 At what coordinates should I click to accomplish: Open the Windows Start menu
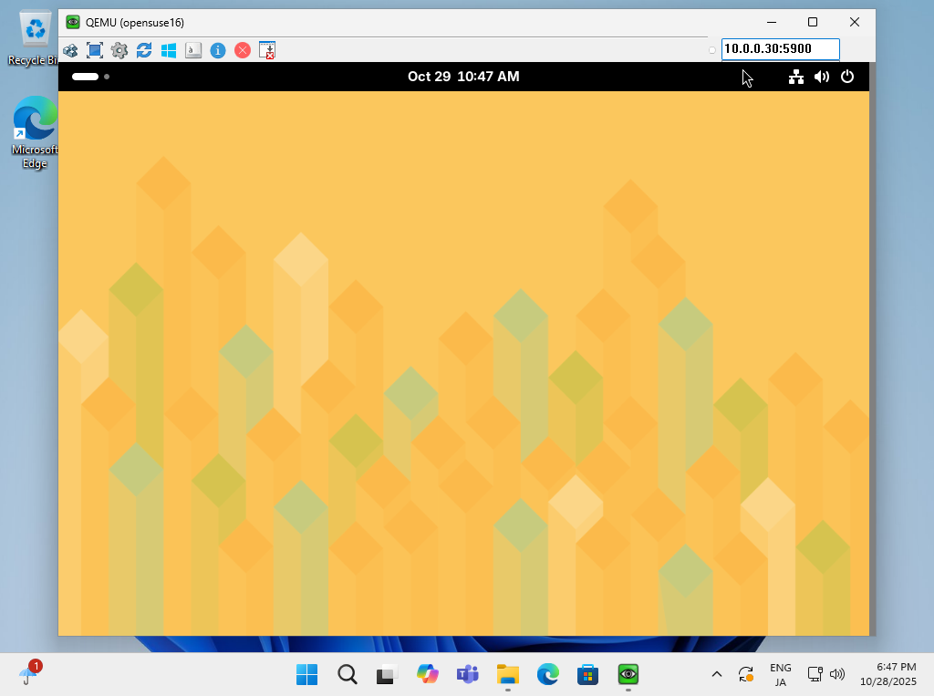tap(306, 674)
